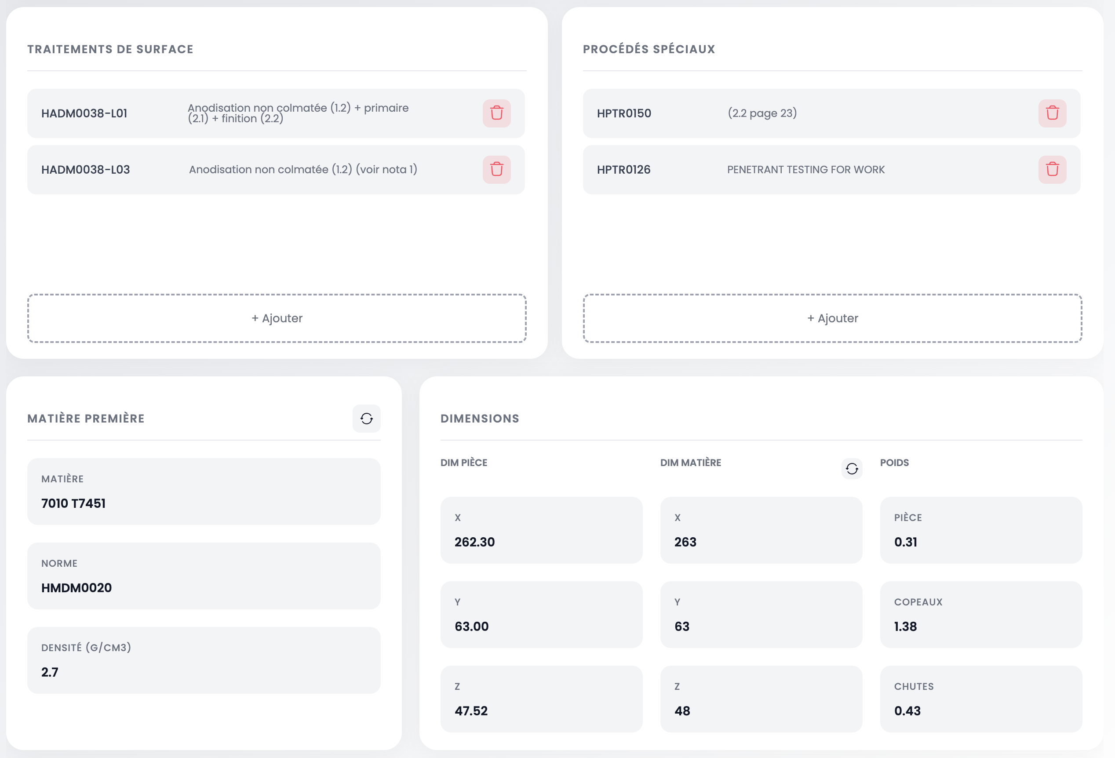Click the Norme field HMDM0020
Image resolution: width=1115 pixels, height=758 pixels.
(x=204, y=587)
